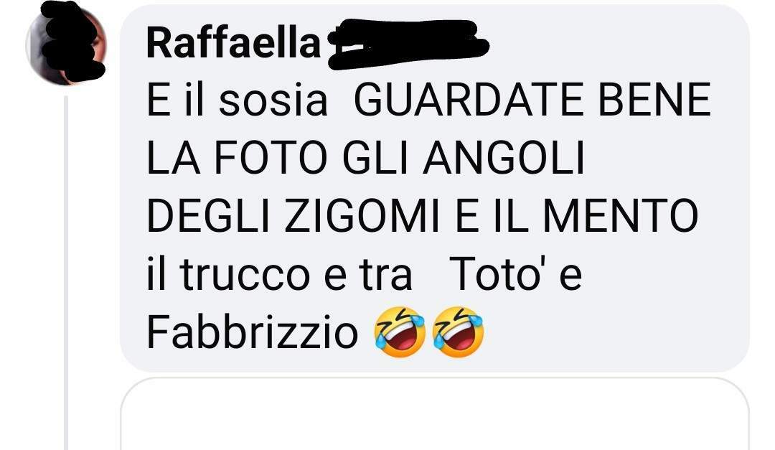Click the word ANGOLI in the comment
This screenshot has width=775, height=450.
[503, 158]
